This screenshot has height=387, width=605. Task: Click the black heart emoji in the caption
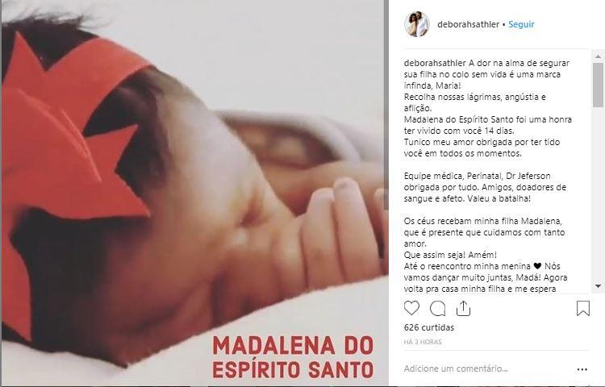[537, 266]
